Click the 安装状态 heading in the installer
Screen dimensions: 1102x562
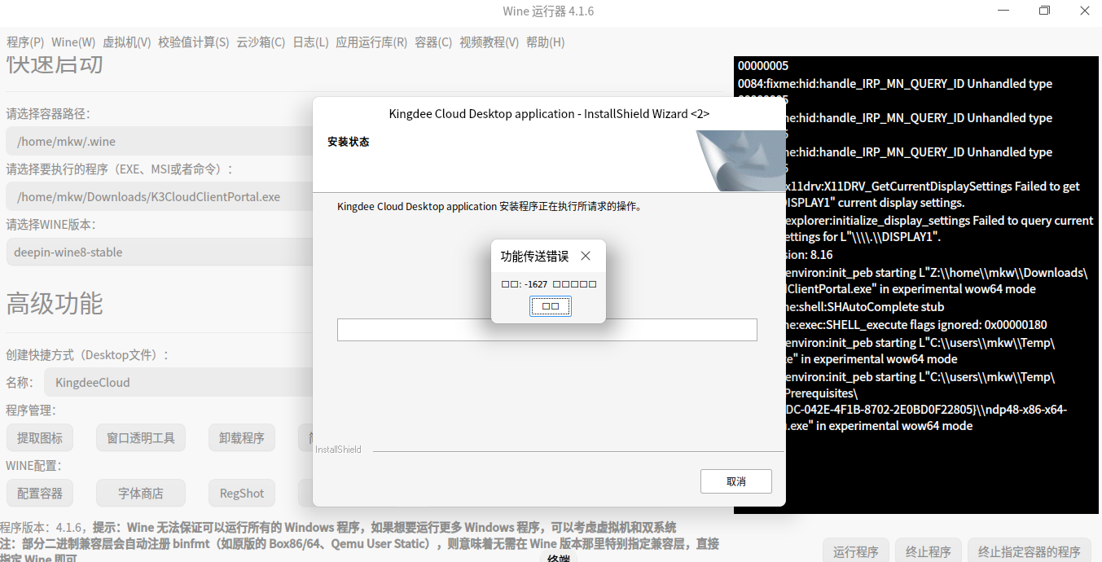tap(349, 142)
